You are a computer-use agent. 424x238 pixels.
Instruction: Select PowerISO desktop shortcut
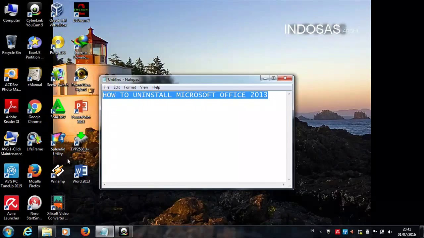click(x=58, y=45)
